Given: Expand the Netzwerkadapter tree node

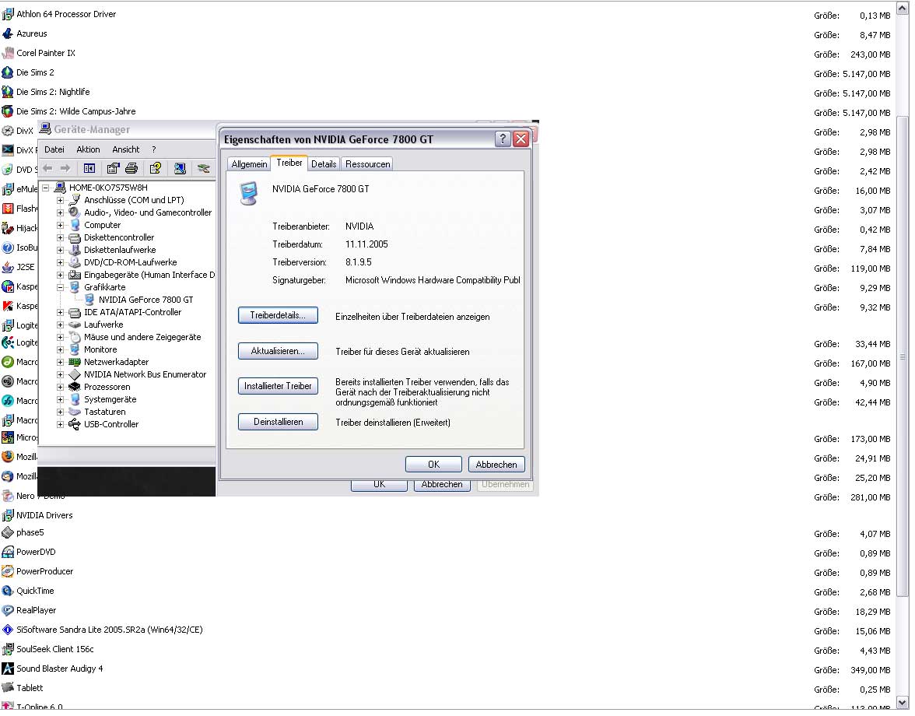Looking at the screenshot, I should (x=60, y=363).
